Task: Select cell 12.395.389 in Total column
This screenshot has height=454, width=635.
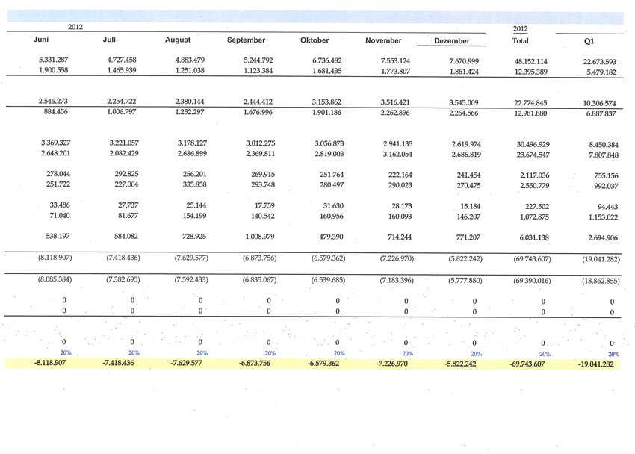Action: [531, 72]
